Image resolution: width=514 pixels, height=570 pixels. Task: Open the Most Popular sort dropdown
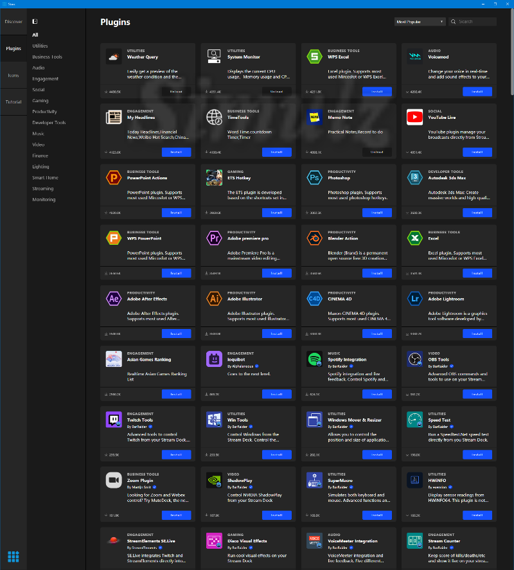pyautogui.click(x=420, y=22)
